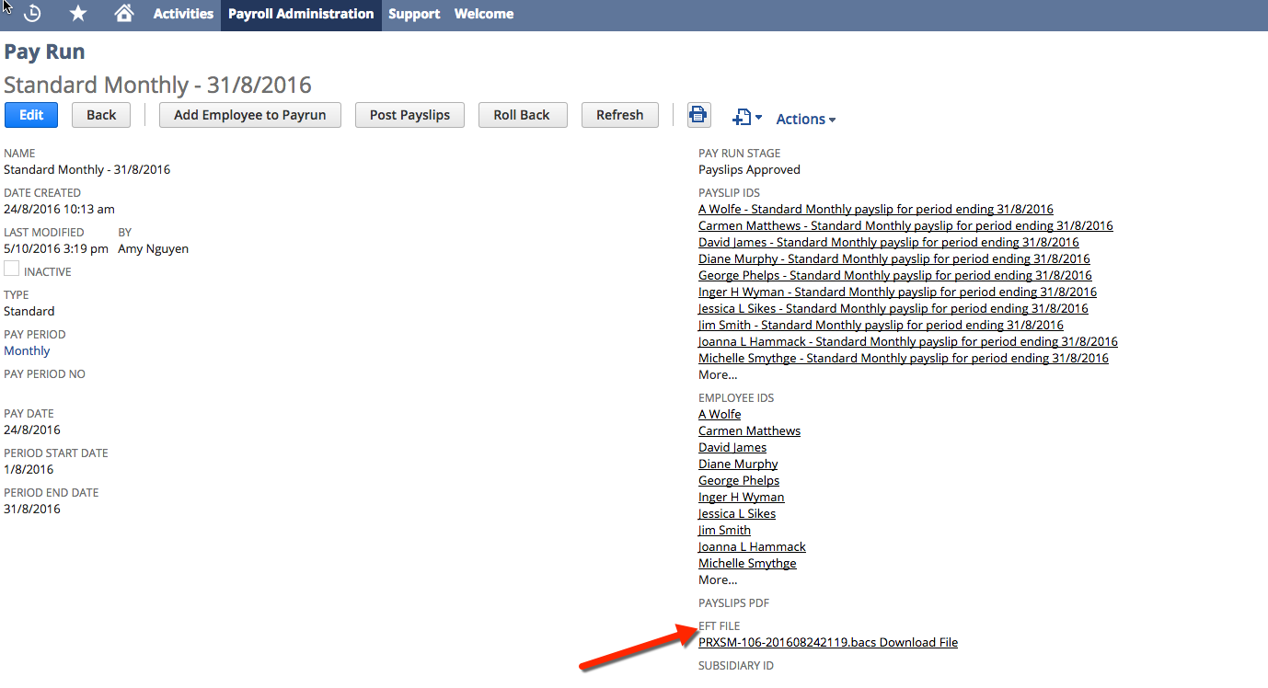Open the Actions dropdown
Viewport: 1268px width, 688px height.
click(804, 119)
